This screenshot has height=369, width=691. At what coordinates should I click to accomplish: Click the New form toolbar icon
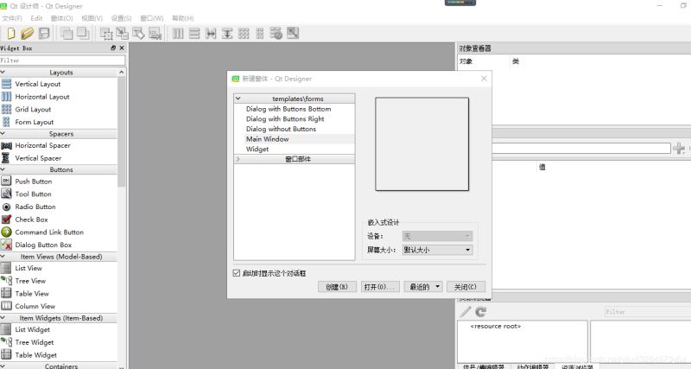(11, 33)
